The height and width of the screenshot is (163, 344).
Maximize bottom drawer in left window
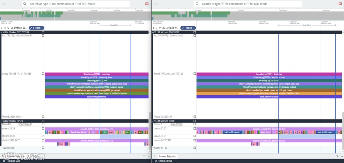tap(144, 156)
